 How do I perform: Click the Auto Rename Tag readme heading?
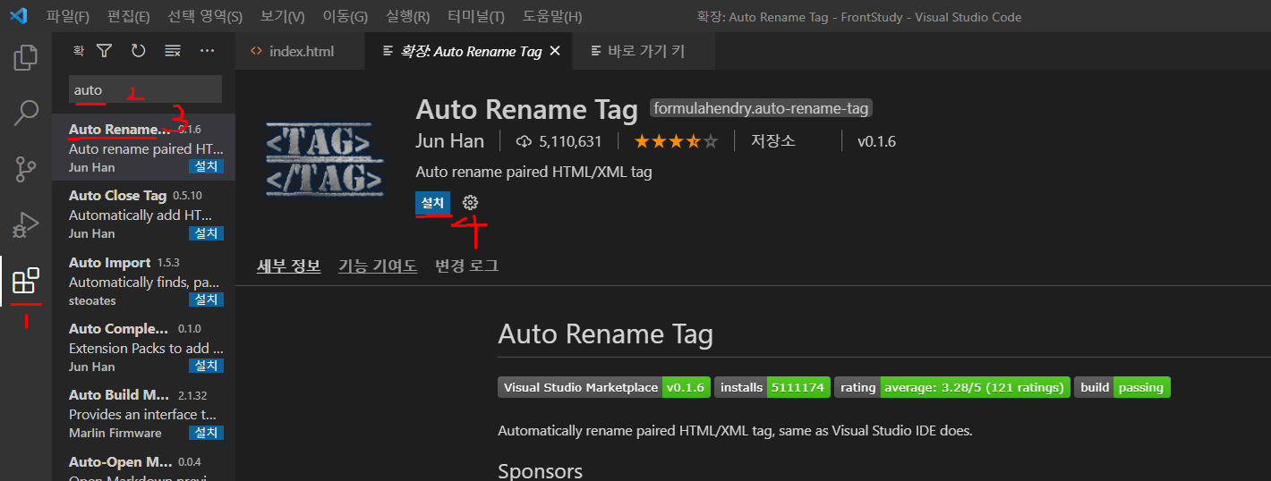pyautogui.click(x=605, y=334)
